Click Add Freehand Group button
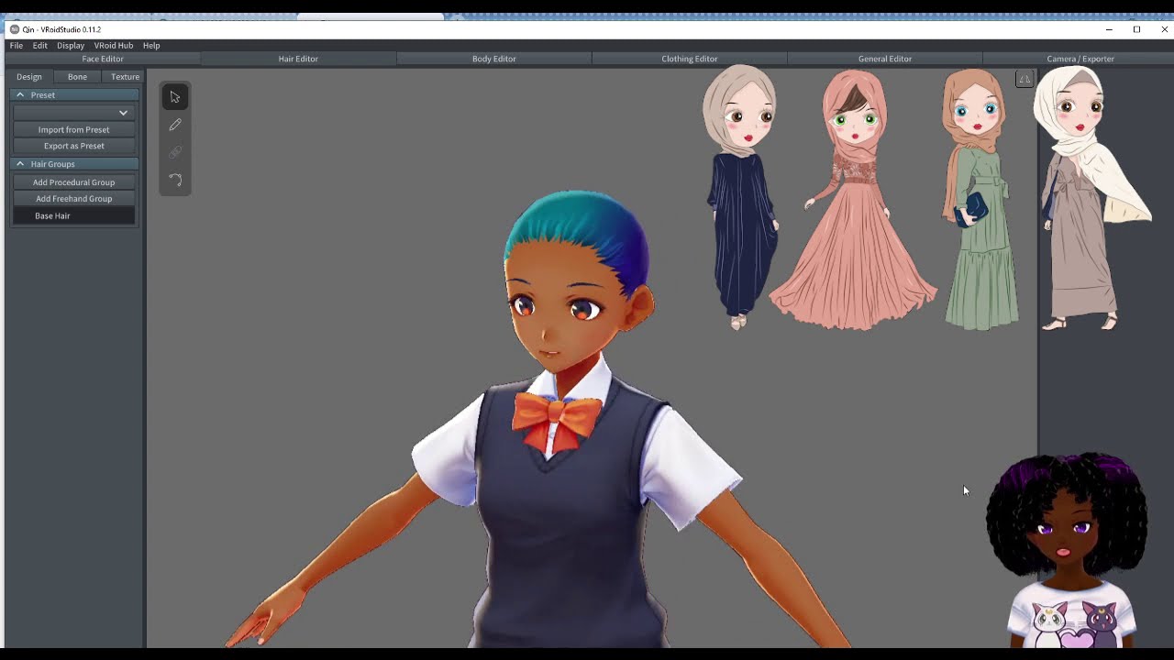The height and width of the screenshot is (660, 1174). (x=73, y=199)
